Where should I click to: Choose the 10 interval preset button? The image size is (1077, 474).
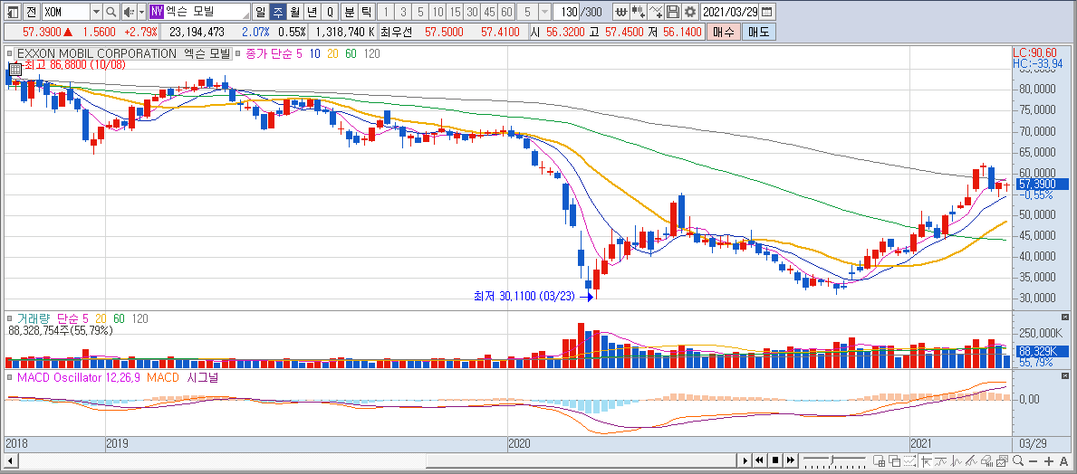438,12
